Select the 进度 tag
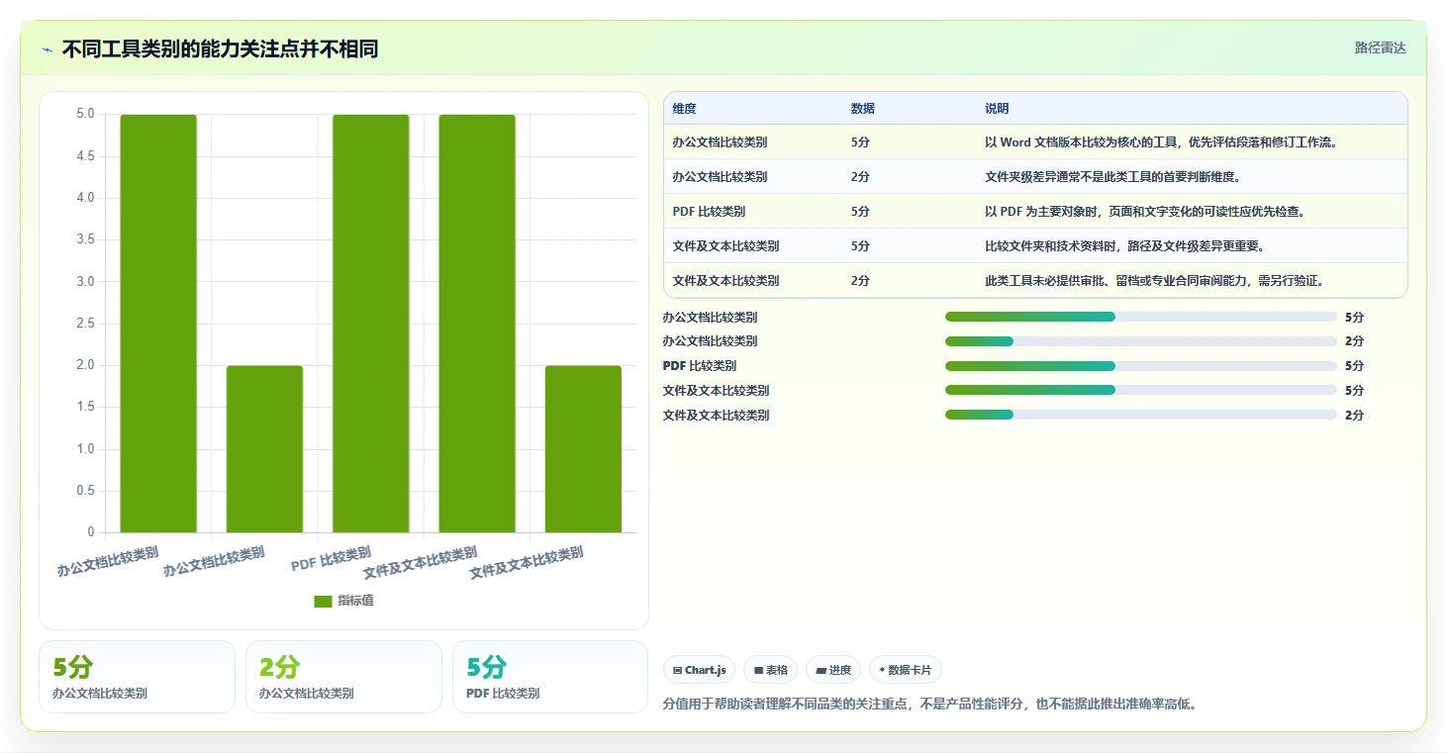Screen dimensions: 1447x753 point(833,670)
